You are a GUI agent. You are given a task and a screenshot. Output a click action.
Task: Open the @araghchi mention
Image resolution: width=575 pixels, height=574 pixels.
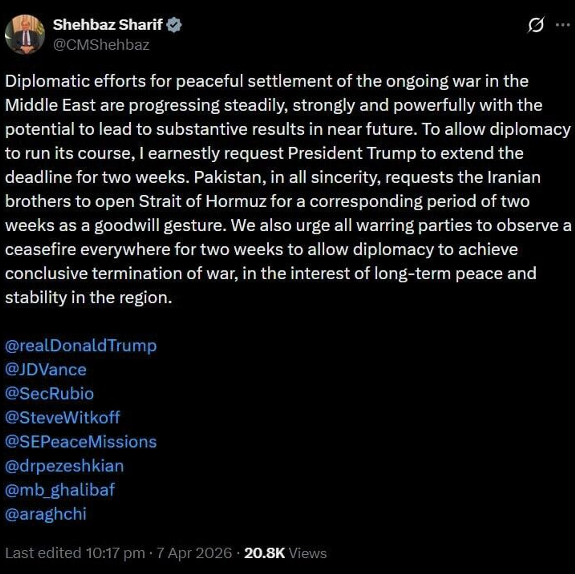tap(46, 514)
